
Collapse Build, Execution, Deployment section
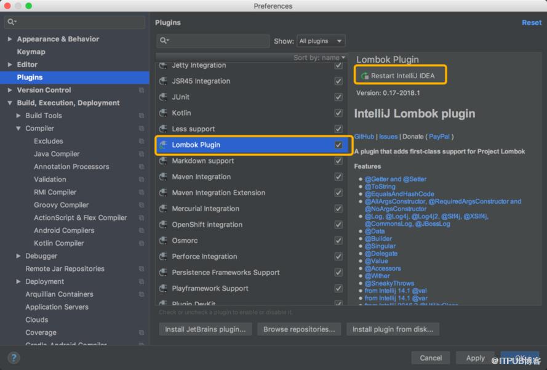pos(10,103)
